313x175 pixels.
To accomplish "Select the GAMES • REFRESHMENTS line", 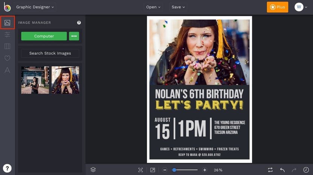I will [x=199, y=149].
